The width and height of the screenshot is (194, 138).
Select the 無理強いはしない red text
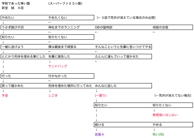[165, 115]
